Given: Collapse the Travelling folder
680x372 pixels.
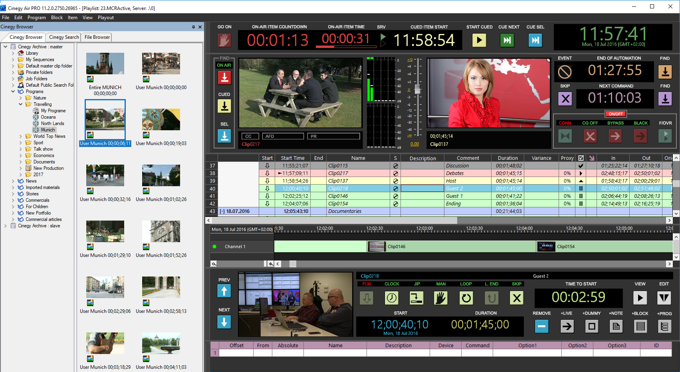Looking at the screenshot, I should tap(21, 104).
